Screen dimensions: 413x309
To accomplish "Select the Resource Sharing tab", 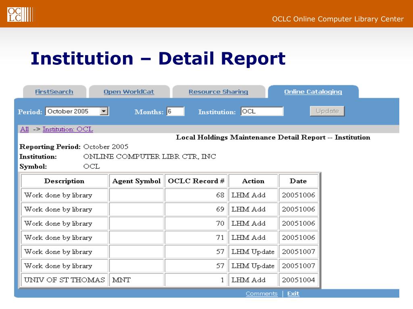I will [x=218, y=92].
